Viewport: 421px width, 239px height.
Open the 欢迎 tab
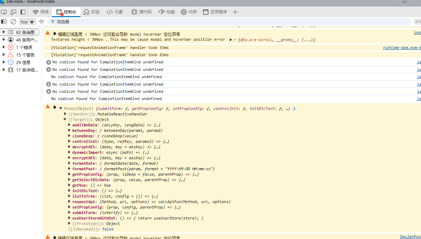[x=92, y=12]
